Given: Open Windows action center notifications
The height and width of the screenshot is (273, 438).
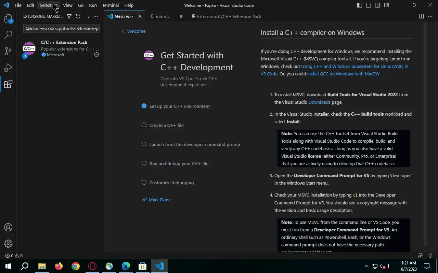Looking at the screenshot, I should (x=427, y=266).
